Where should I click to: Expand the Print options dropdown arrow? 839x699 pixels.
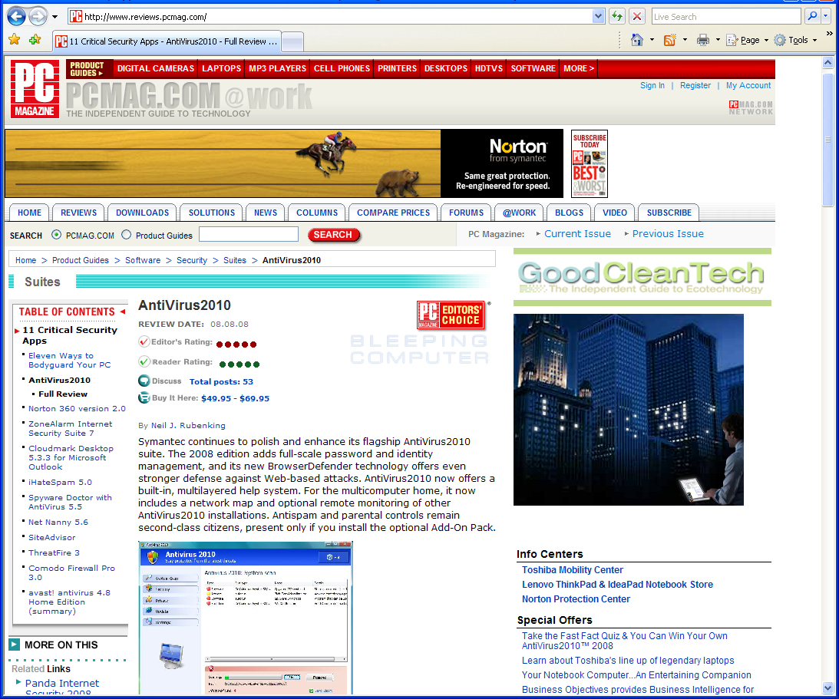pos(718,40)
